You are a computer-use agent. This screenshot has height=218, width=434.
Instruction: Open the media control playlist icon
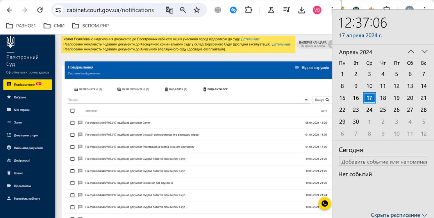(x=286, y=10)
